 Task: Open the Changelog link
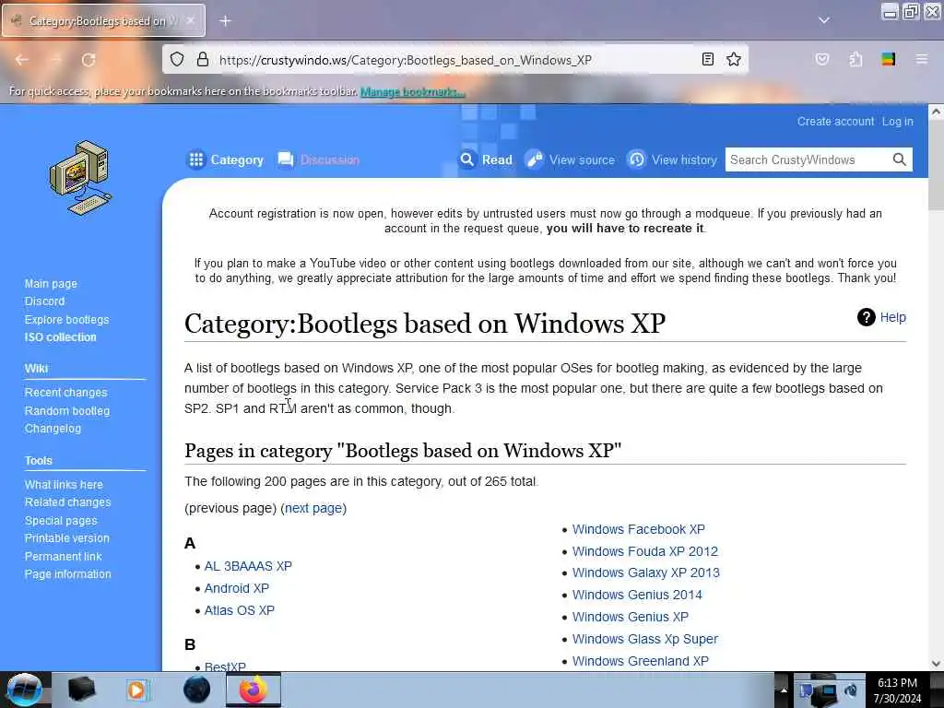(x=53, y=428)
